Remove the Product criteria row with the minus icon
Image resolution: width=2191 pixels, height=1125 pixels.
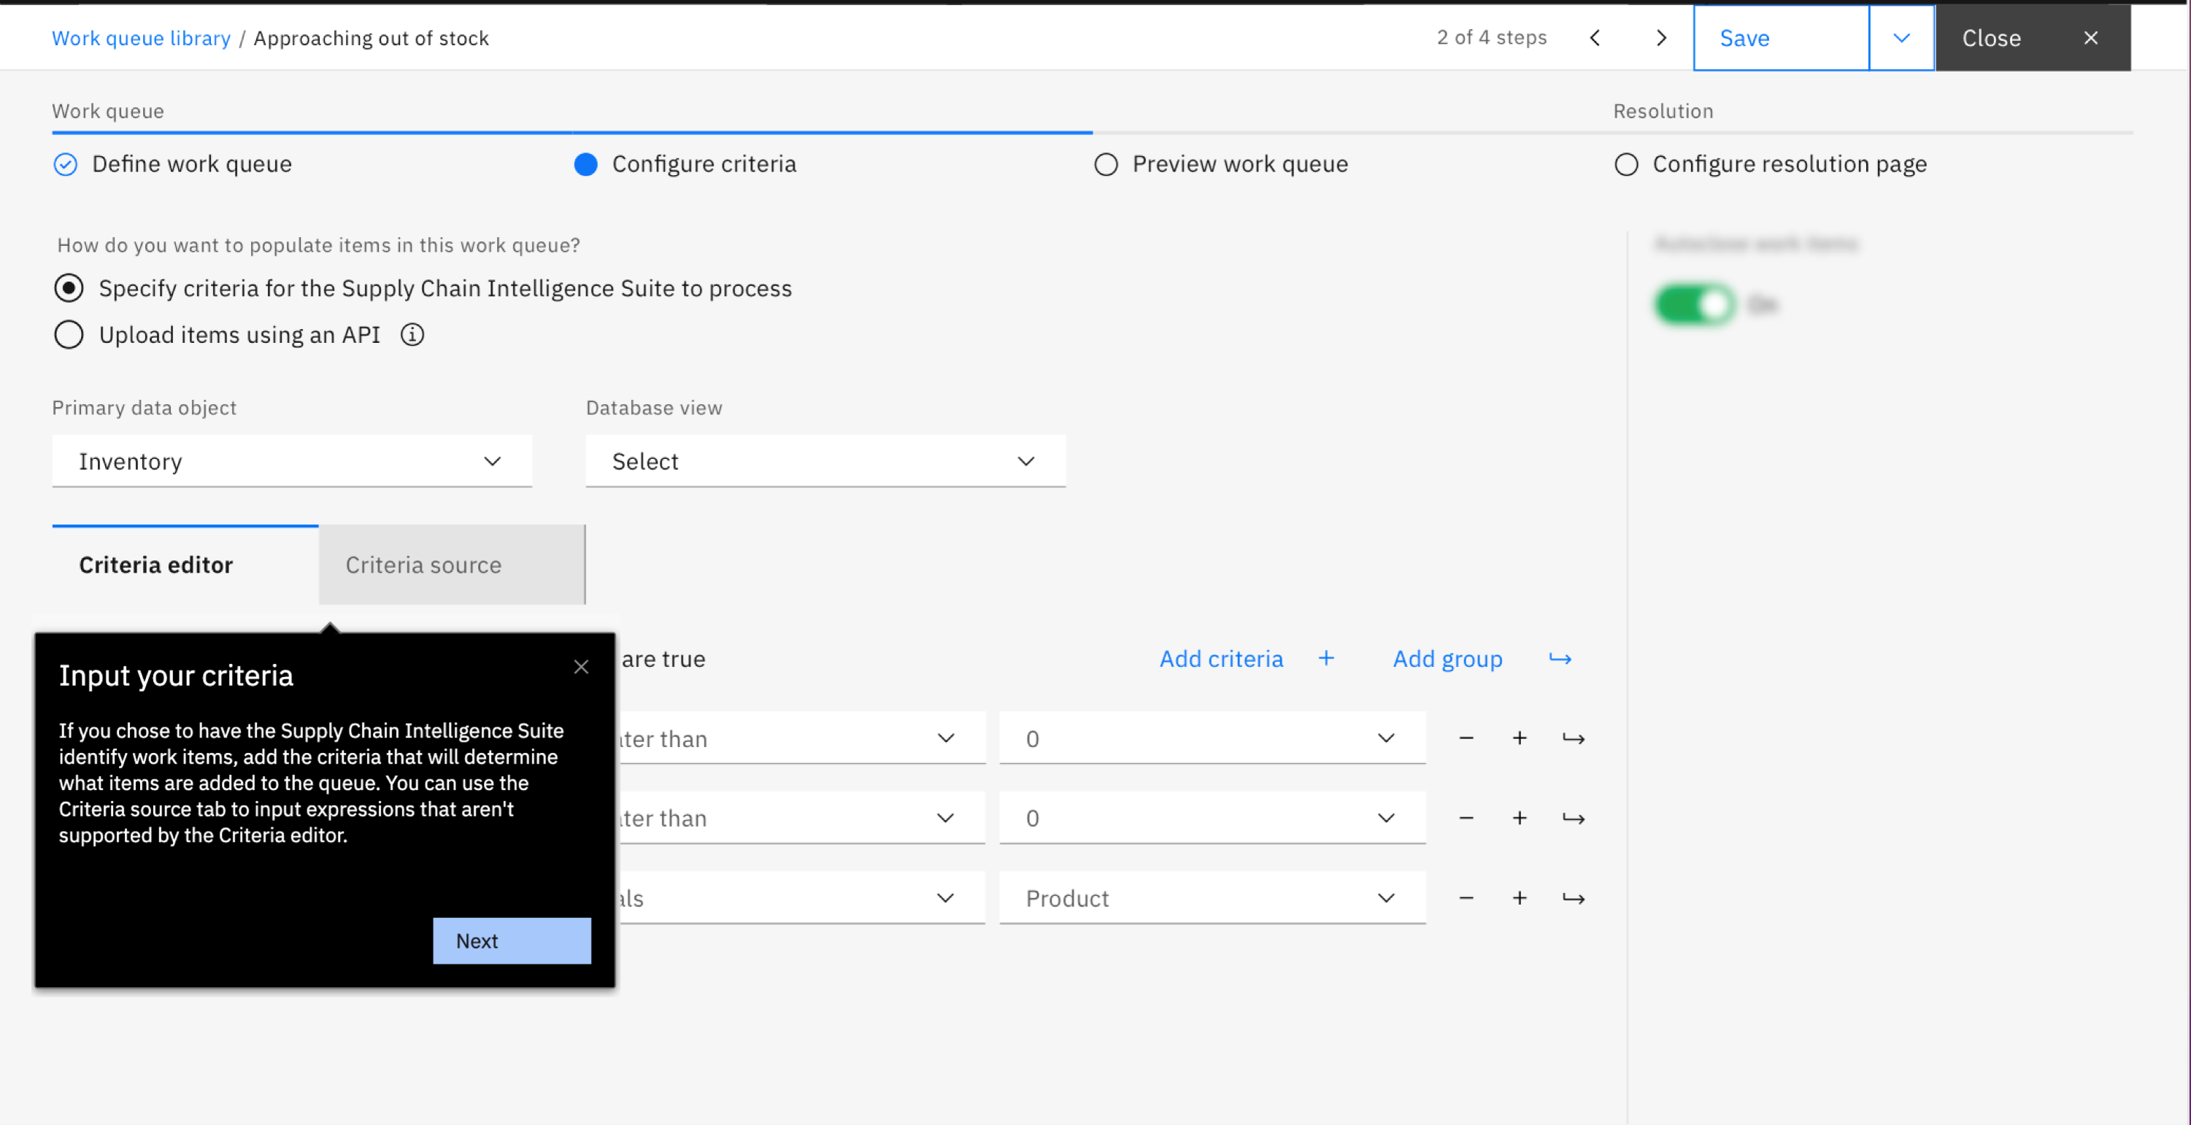pos(1466,898)
